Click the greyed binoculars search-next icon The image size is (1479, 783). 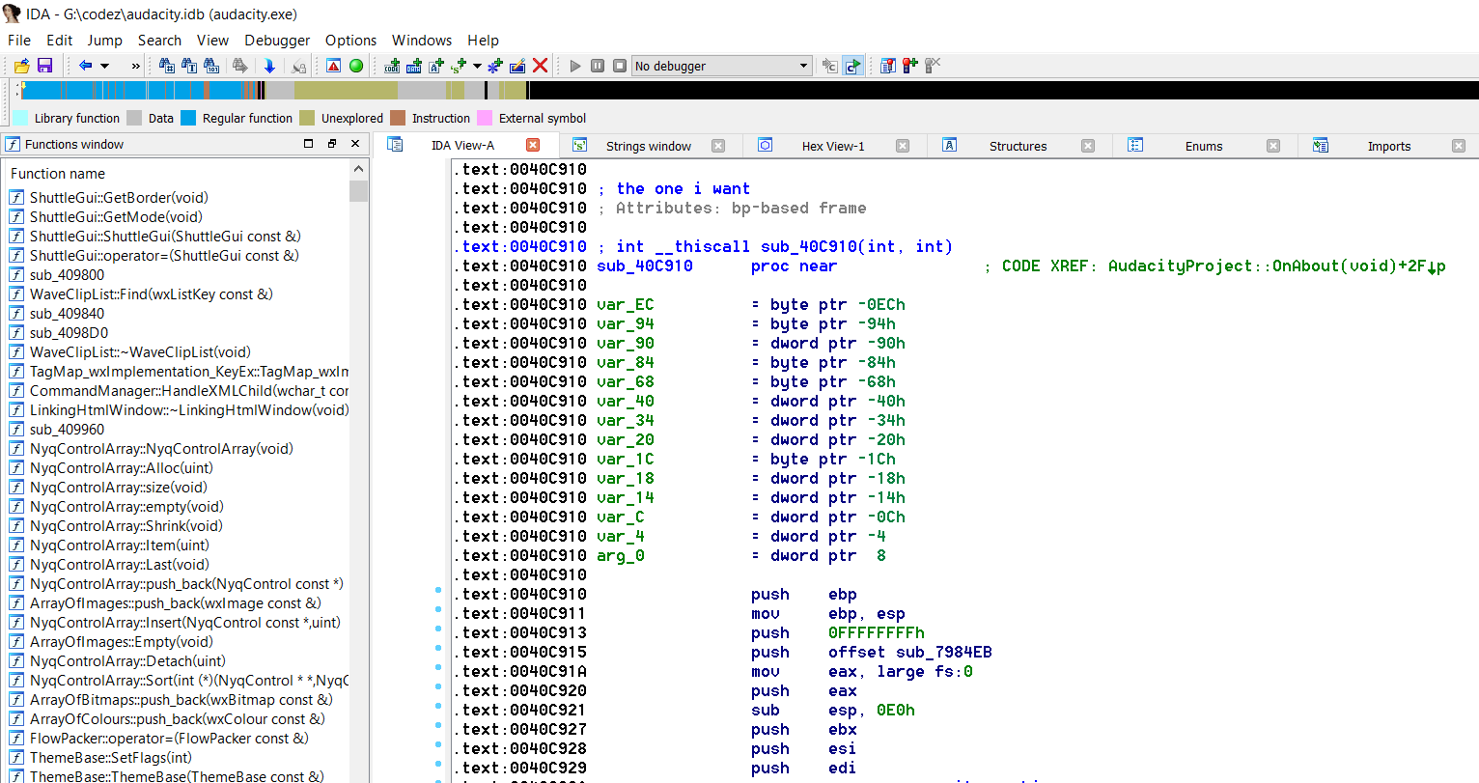point(239,66)
